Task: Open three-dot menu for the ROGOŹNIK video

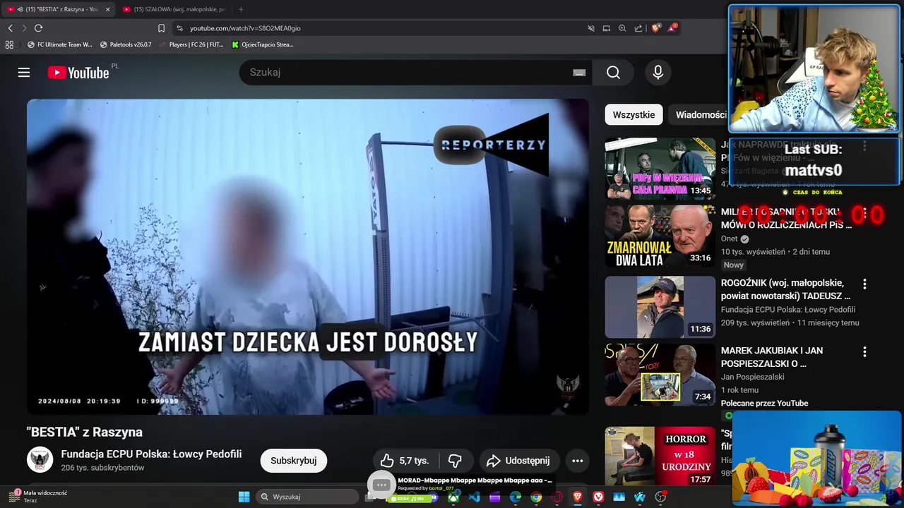Action: tap(864, 284)
